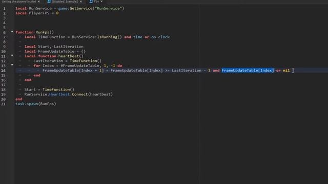Click line number 21 in the gutter
This screenshot has width=328, height=184.
point(4,104)
